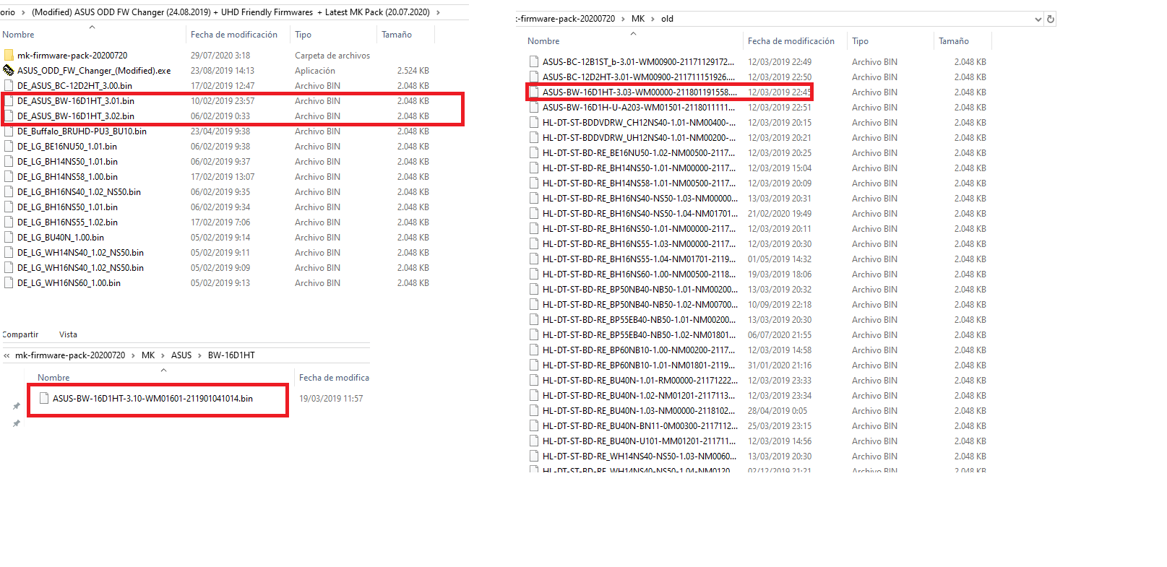Select the mk-firmware-pack-20200720 folder icon
Screen dimensions: 1167x567
[9, 55]
